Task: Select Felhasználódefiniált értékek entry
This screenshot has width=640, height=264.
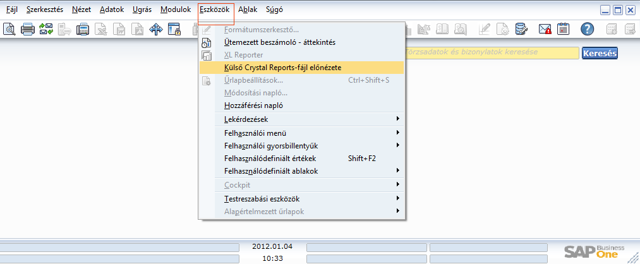Action: pyautogui.click(x=301, y=159)
